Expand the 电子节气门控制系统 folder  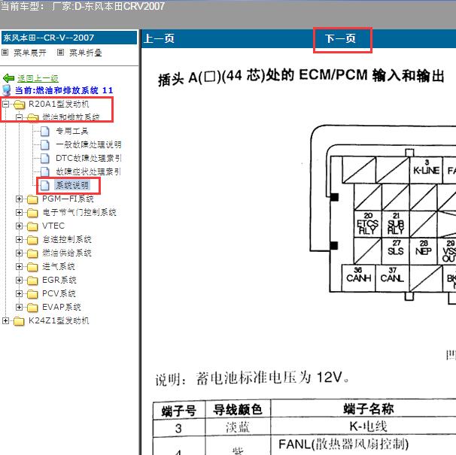coord(20,212)
